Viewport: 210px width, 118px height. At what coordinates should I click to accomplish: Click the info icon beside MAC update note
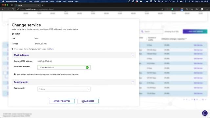15,74
